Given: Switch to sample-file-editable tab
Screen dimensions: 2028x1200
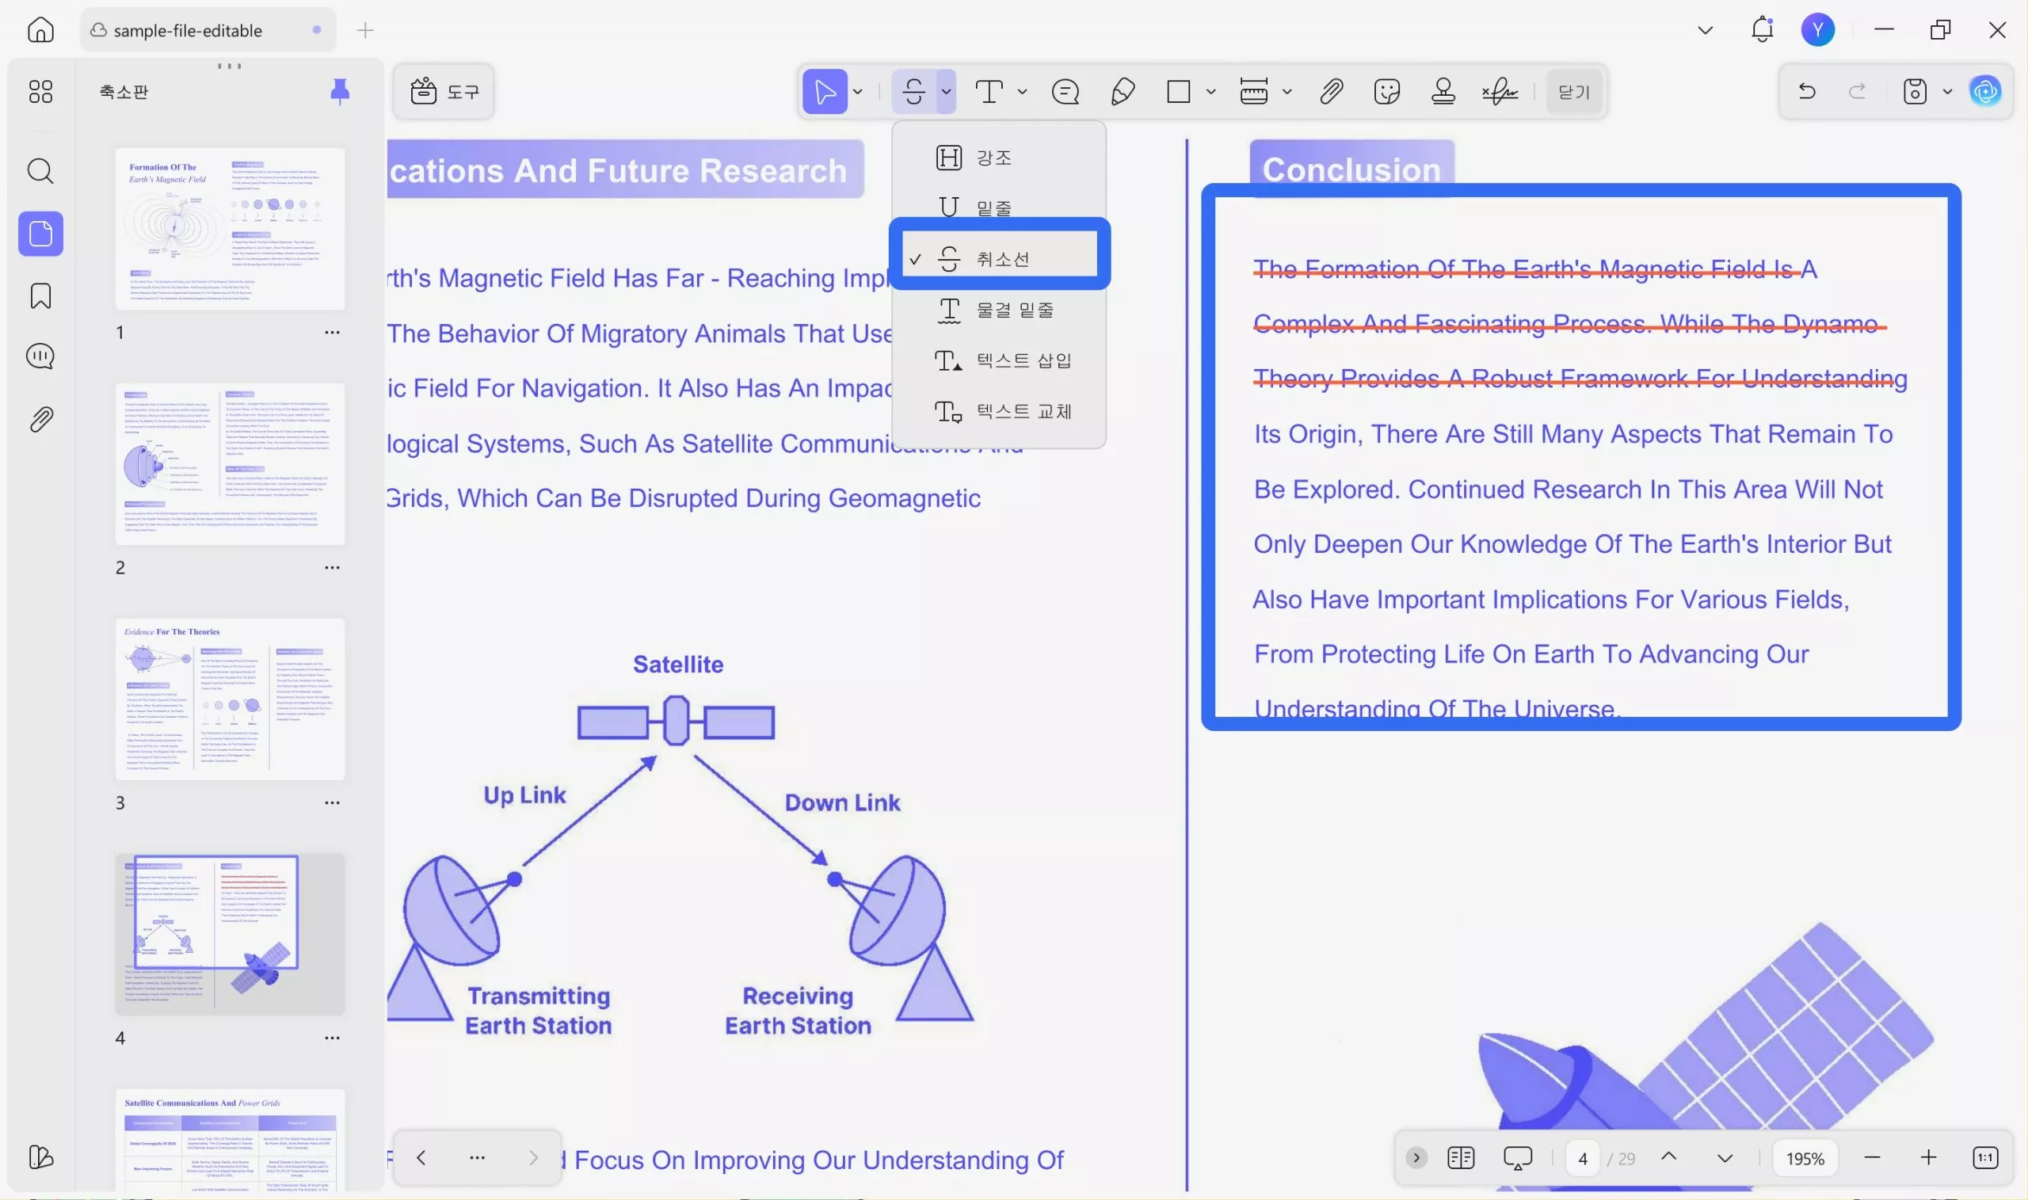Looking at the screenshot, I should (x=208, y=30).
